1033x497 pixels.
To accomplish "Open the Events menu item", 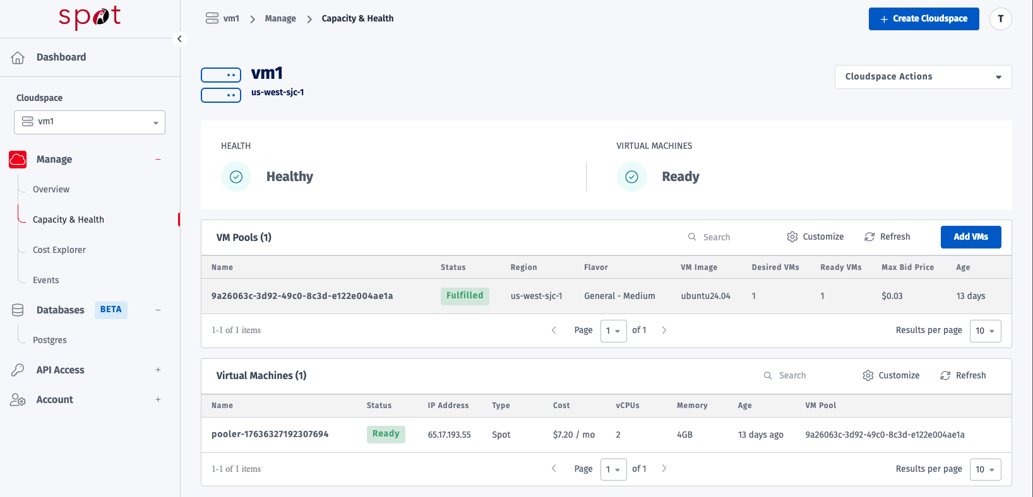I will (x=46, y=281).
